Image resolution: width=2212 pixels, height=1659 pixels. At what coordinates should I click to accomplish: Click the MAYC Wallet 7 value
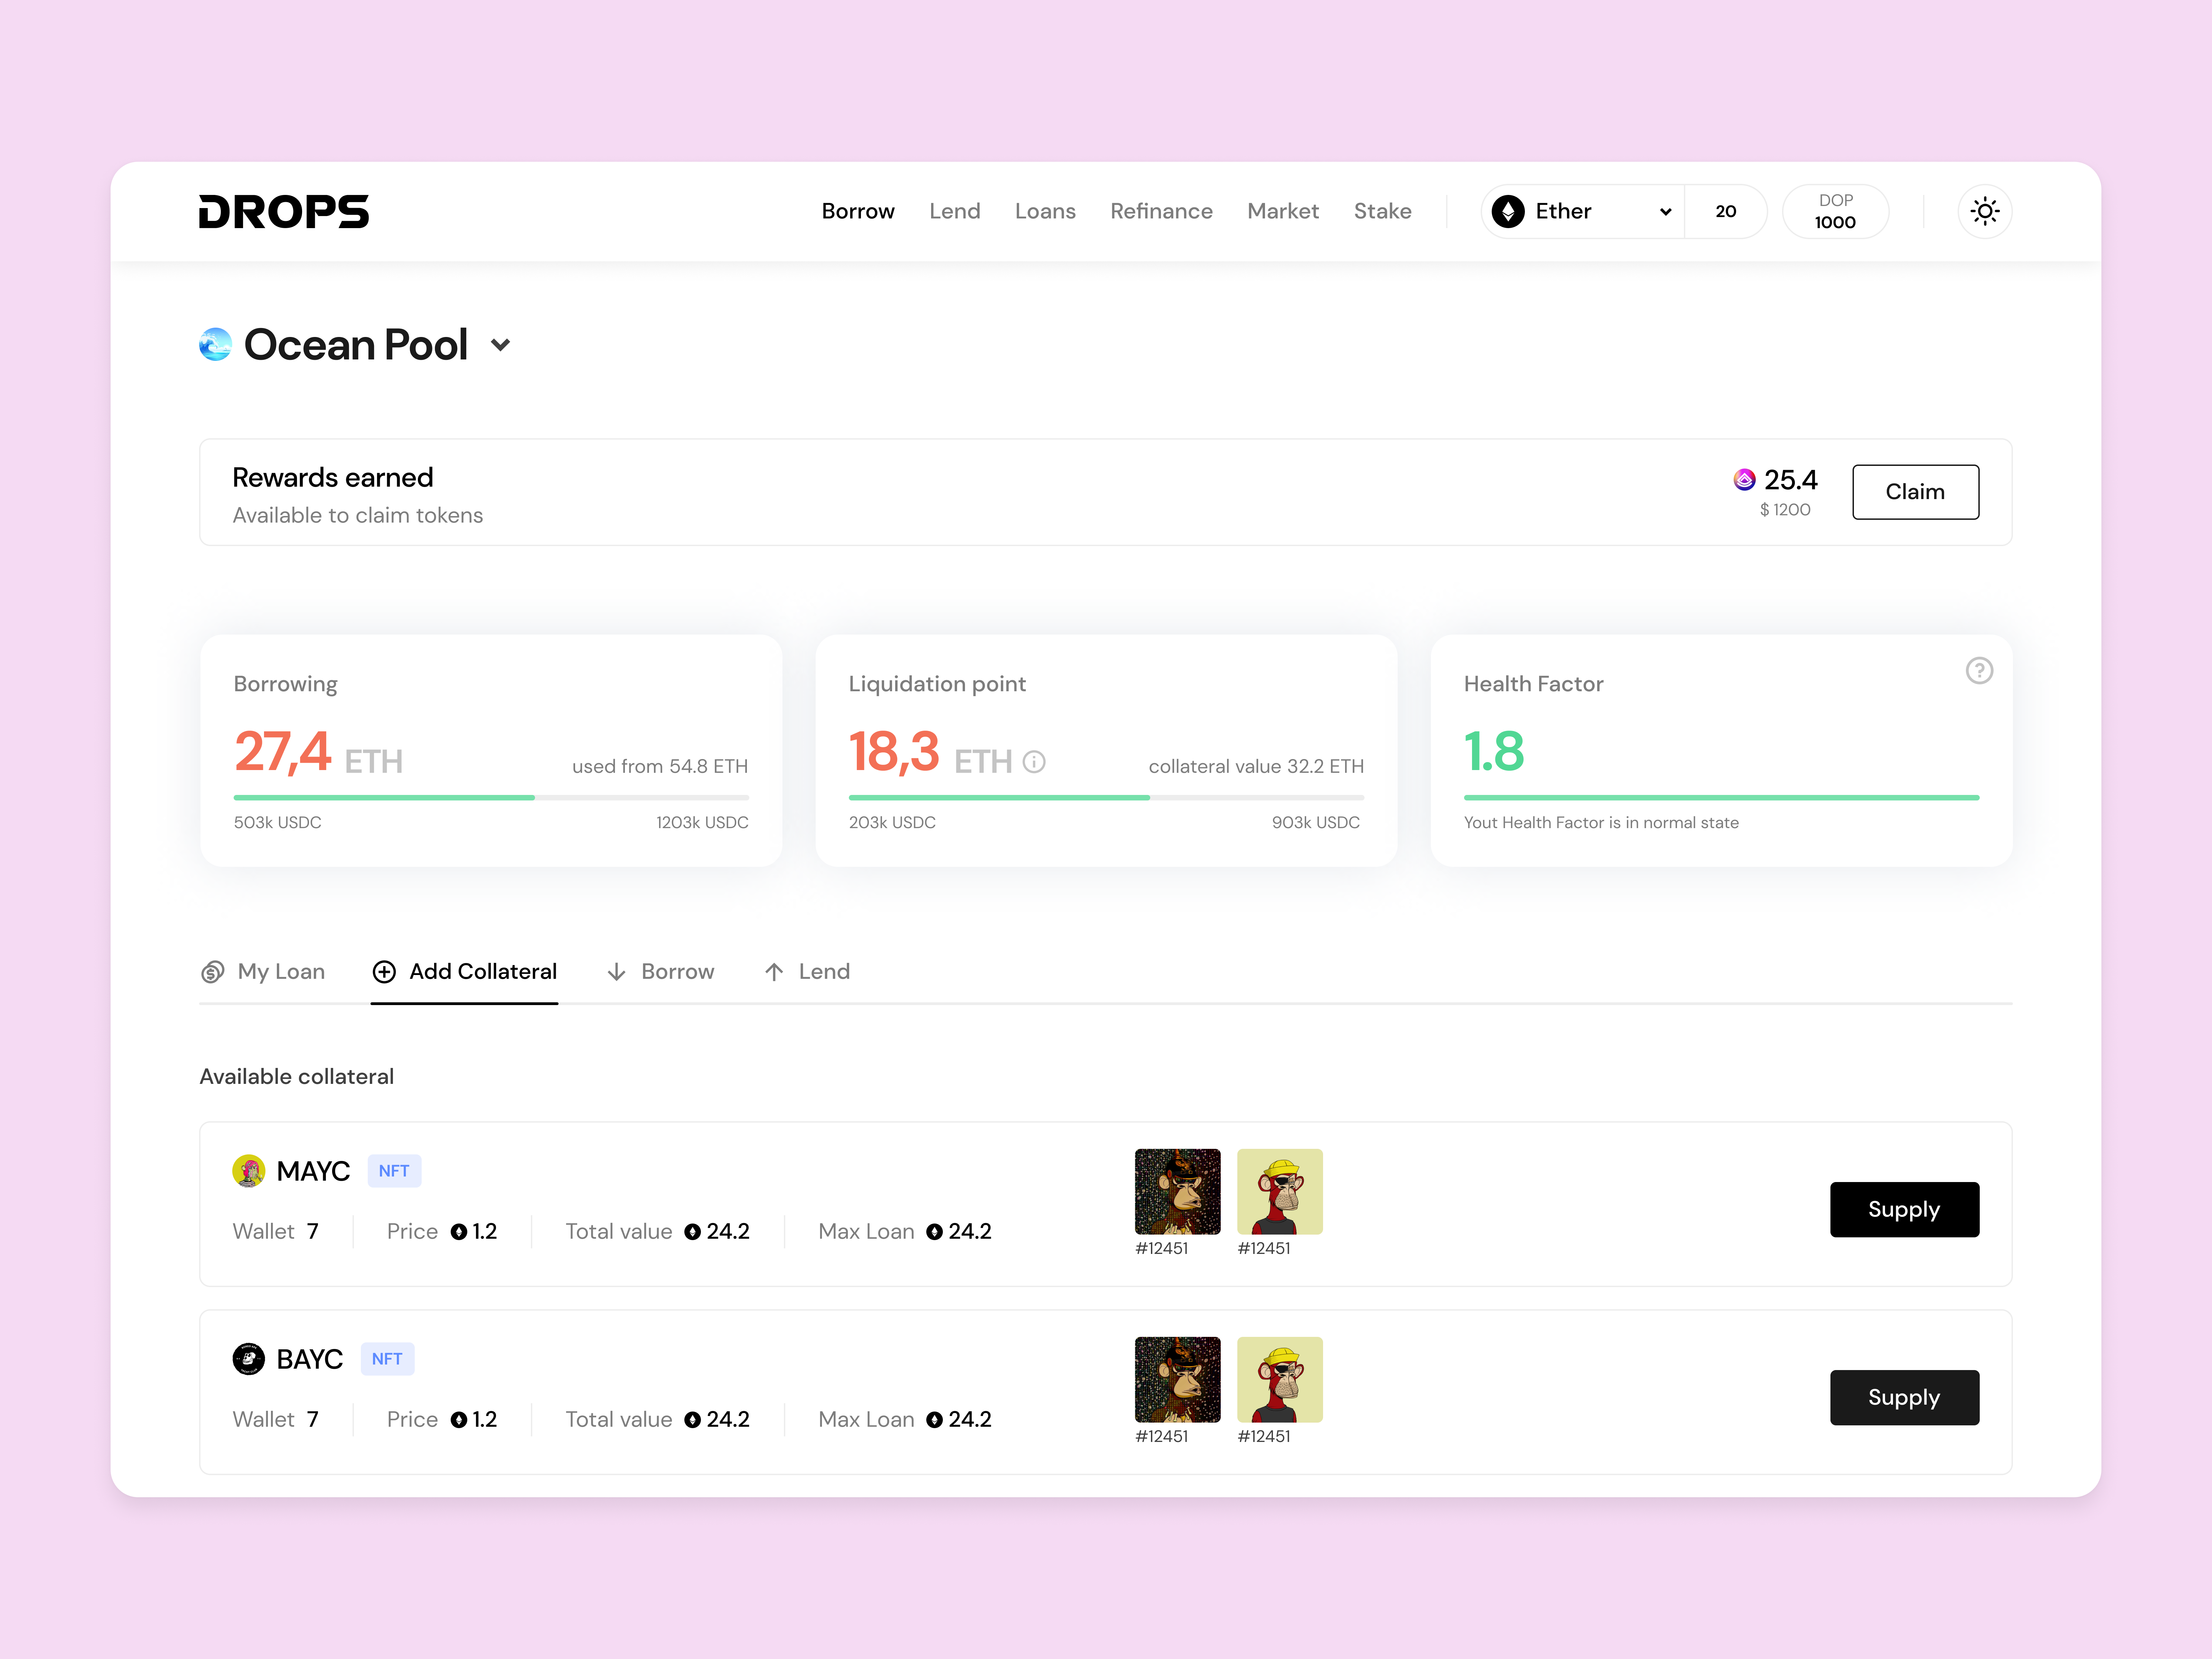tap(312, 1232)
